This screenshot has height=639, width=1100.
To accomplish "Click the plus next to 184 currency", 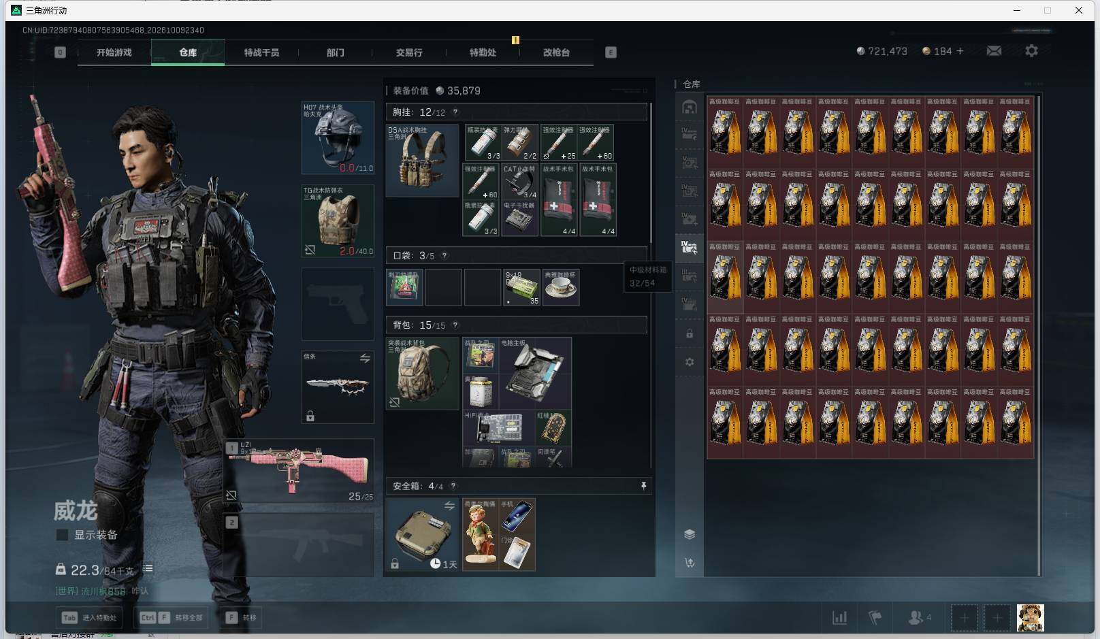I will tap(960, 51).
